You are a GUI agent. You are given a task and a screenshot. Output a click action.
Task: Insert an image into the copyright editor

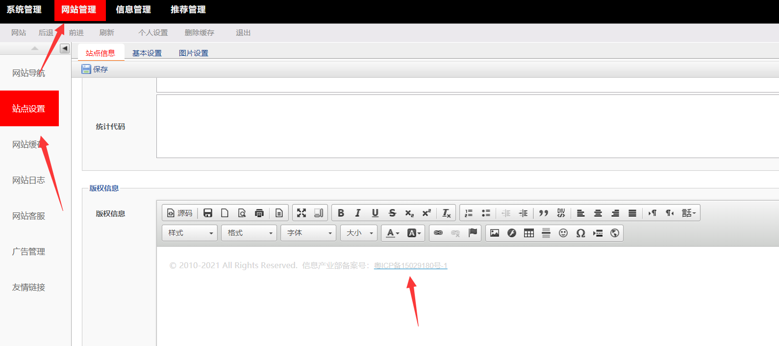coord(495,233)
